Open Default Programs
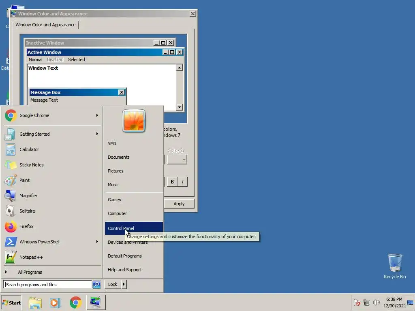 (134, 256)
